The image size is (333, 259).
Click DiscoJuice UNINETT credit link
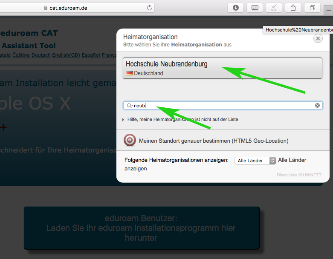coord(299,175)
